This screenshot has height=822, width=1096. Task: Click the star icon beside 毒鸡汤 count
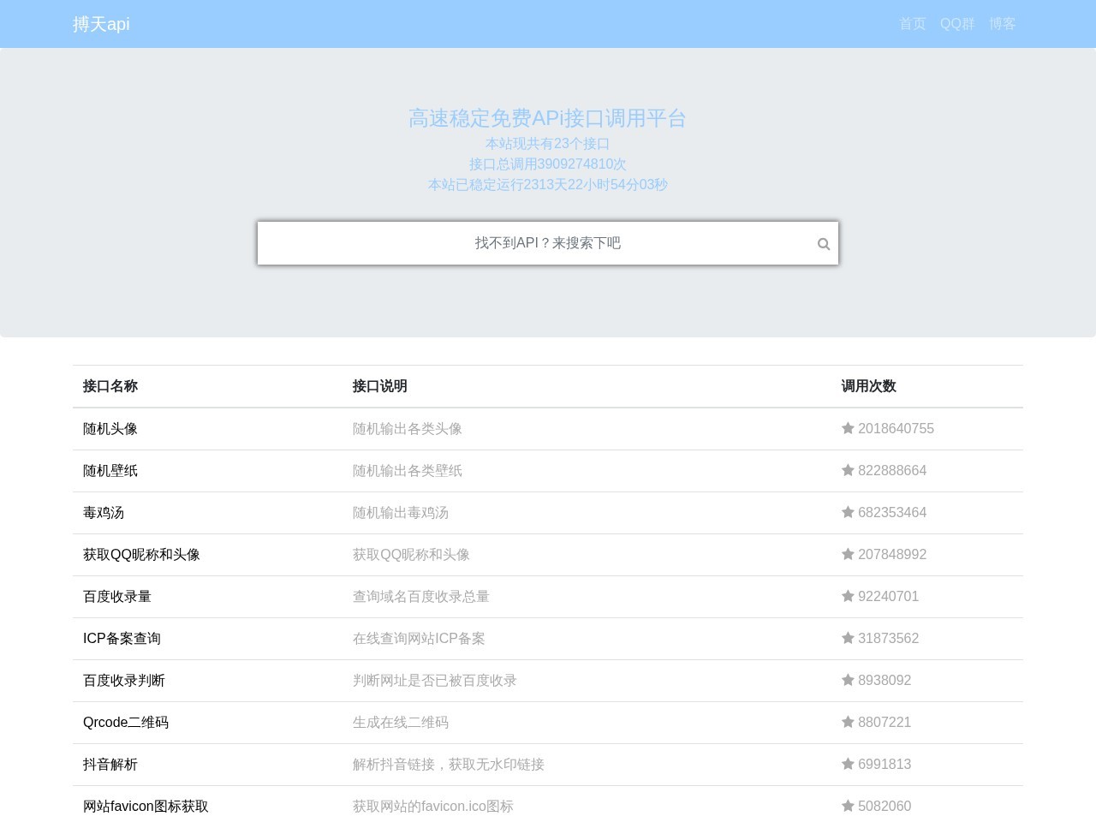pyautogui.click(x=848, y=512)
